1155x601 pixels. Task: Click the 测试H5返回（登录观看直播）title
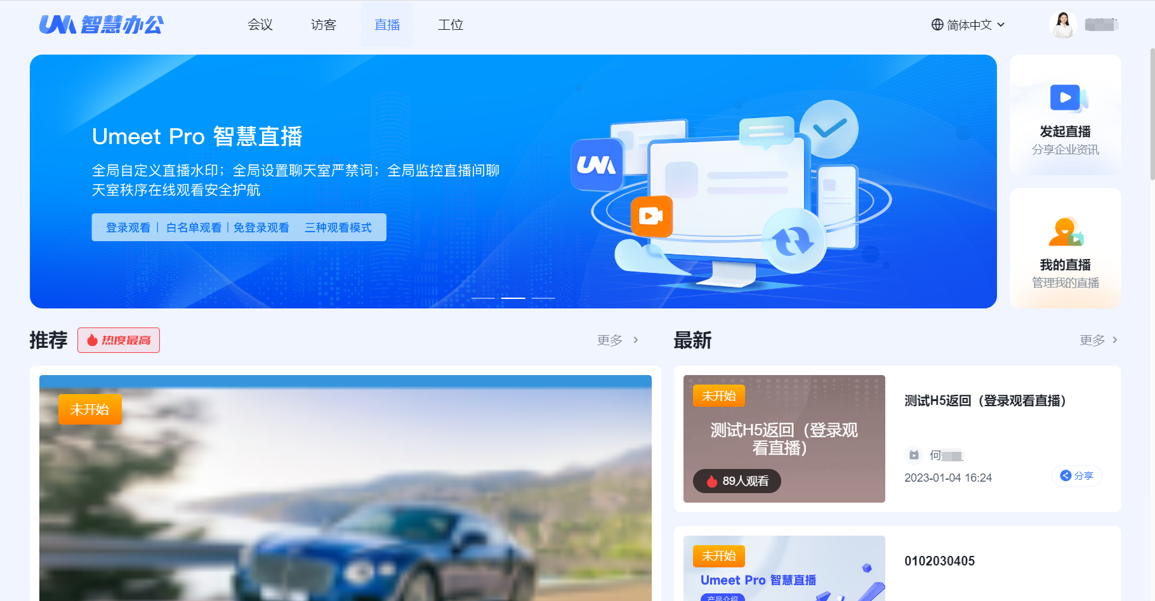(x=985, y=400)
